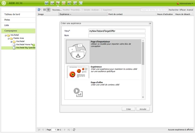Click the Supprimer toolbar button
Image resolution: width=195 pixels, height=133 pixels.
coord(107,10)
